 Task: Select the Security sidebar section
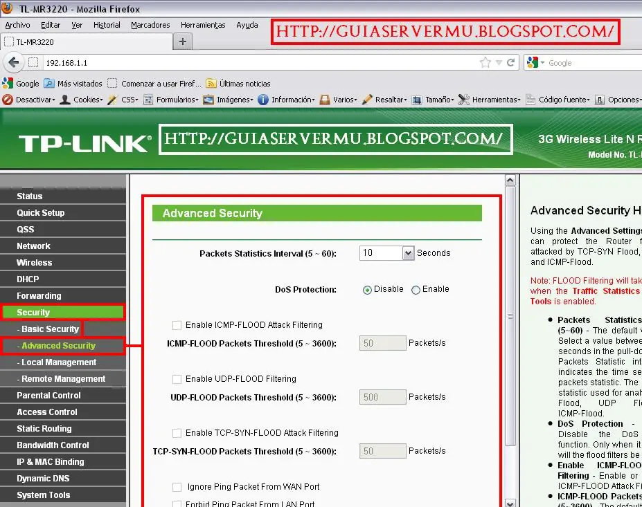(63, 313)
